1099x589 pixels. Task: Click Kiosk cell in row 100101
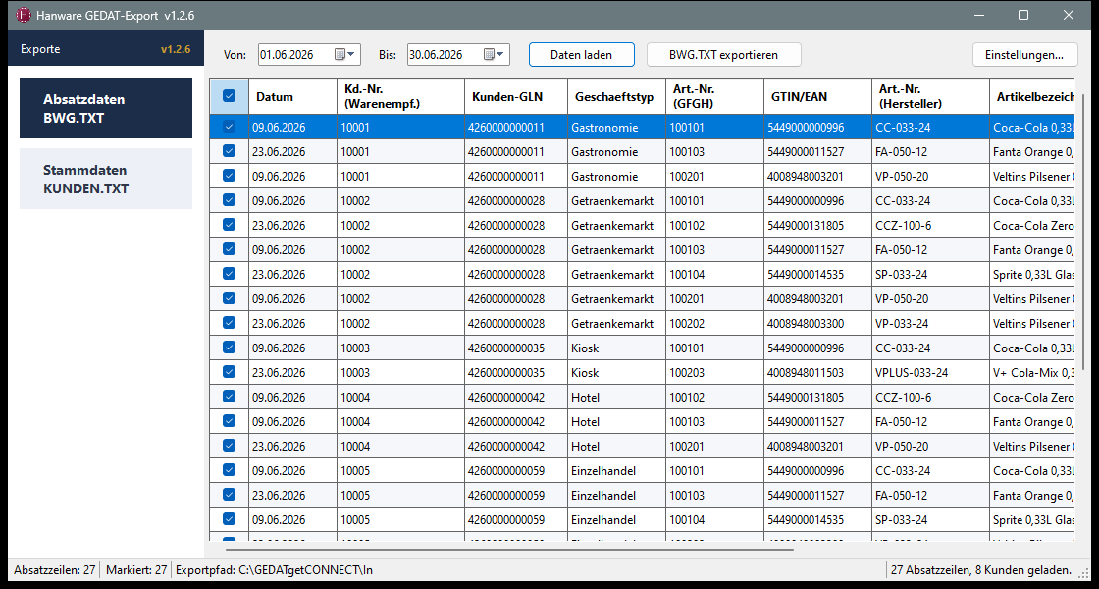click(x=617, y=348)
